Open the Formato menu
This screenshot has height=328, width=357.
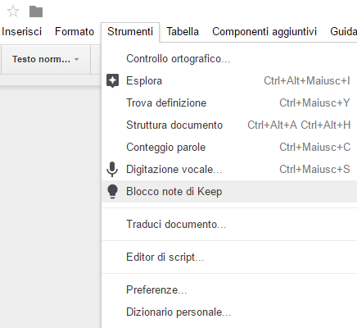click(75, 32)
